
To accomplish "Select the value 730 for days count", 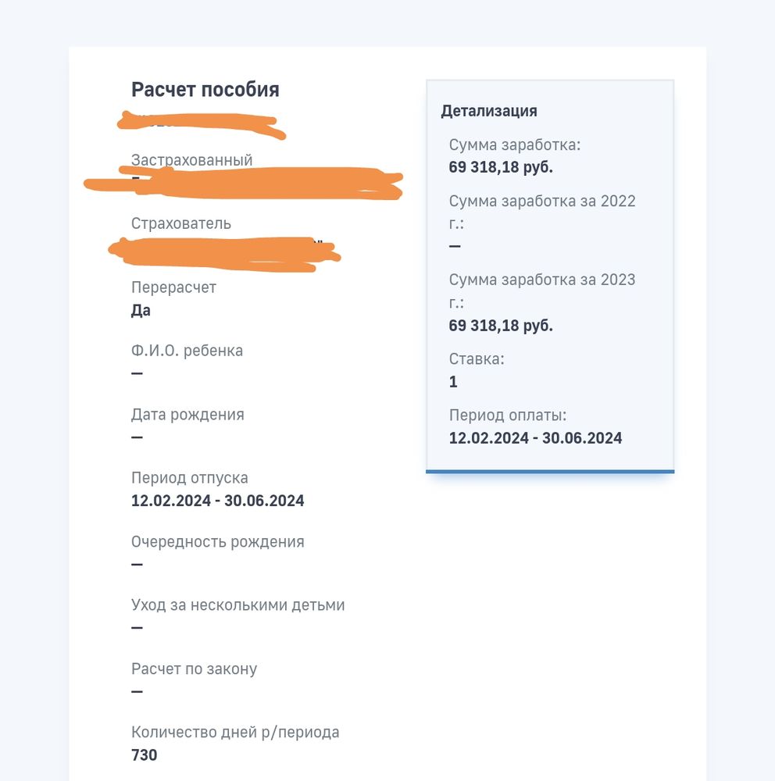I will [144, 755].
